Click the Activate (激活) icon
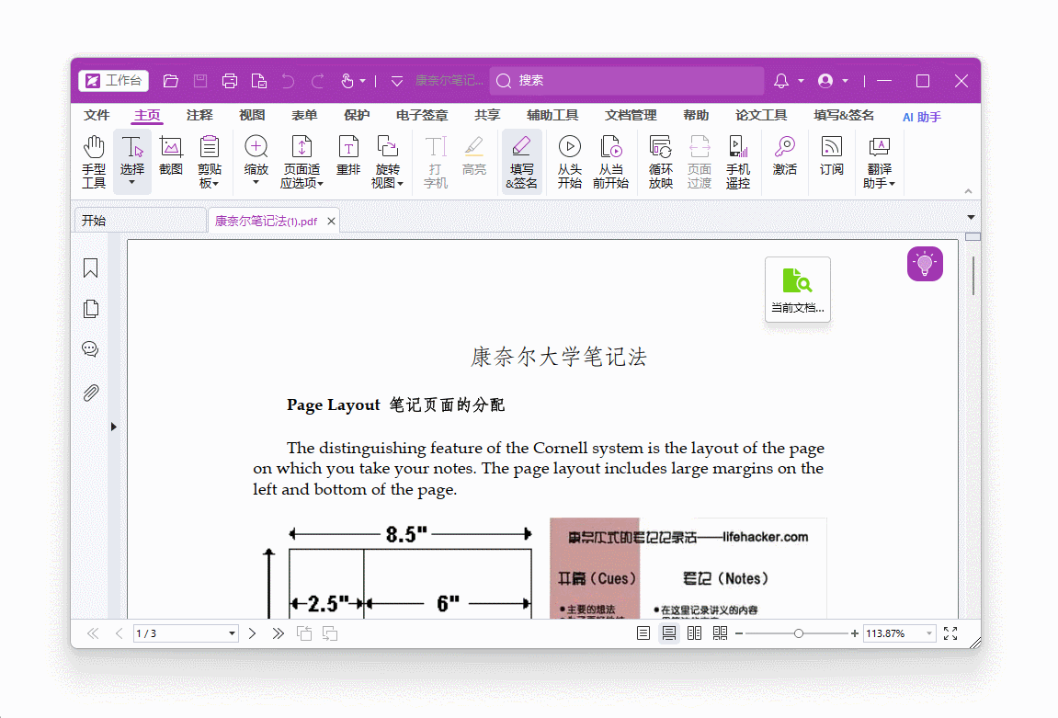 [x=785, y=156]
